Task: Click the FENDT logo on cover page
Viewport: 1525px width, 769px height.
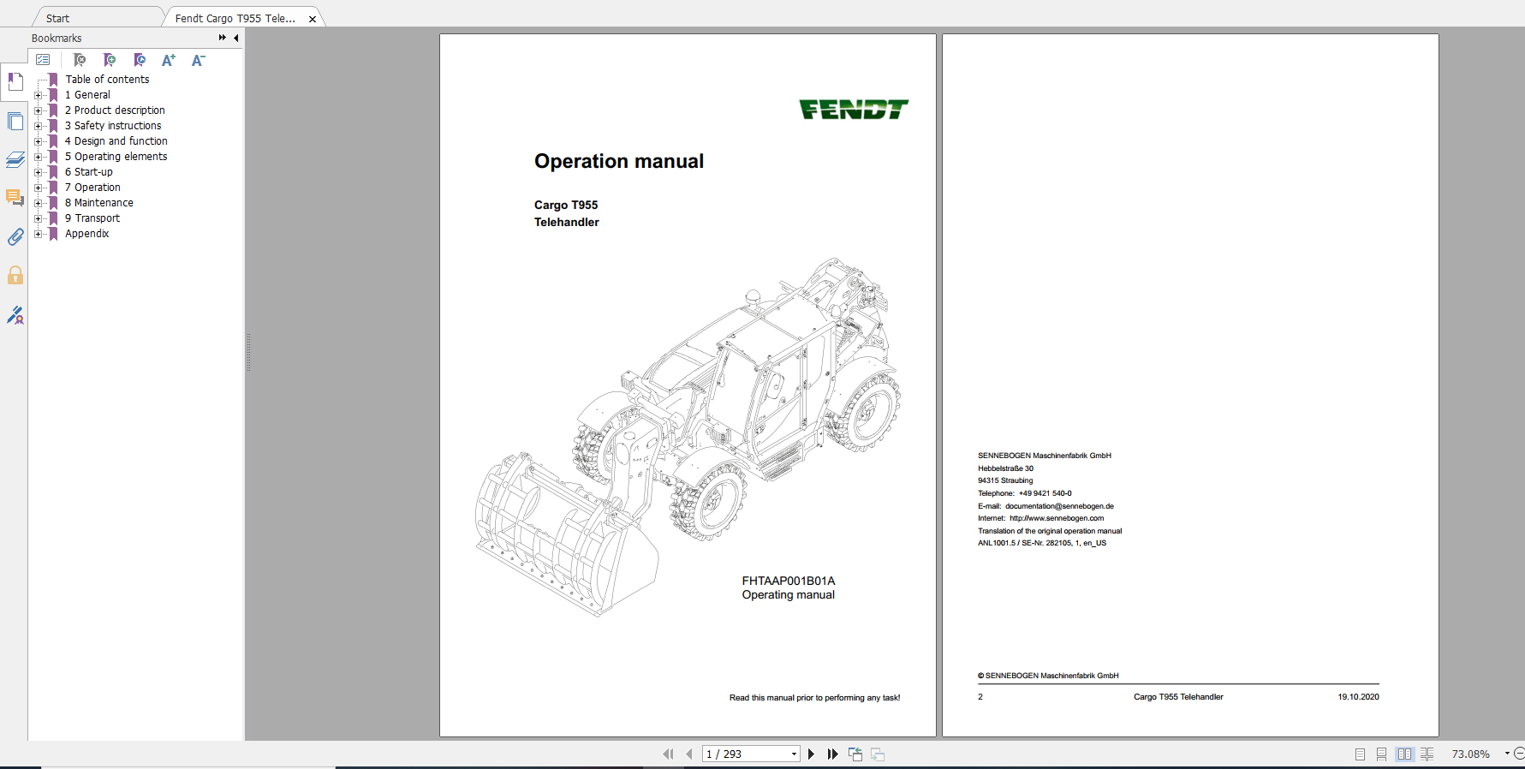Action: point(854,110)
